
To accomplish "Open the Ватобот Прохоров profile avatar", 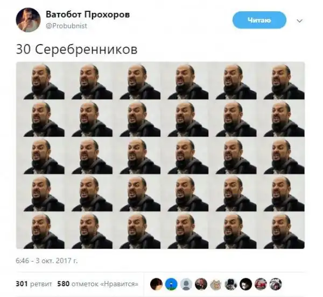I will pos(28,20).
